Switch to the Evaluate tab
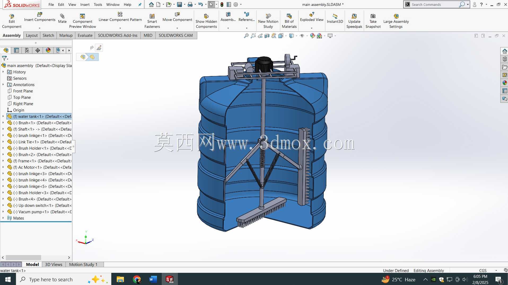Image resolution: width=508 pixels, height=285 pixels. (x=85, y=35)
